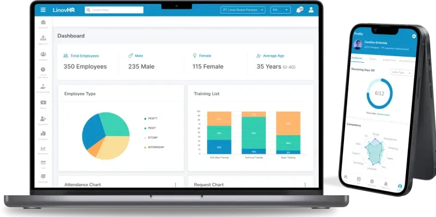
Task: Open the EN language dropdown
Action: coord(281,10)
